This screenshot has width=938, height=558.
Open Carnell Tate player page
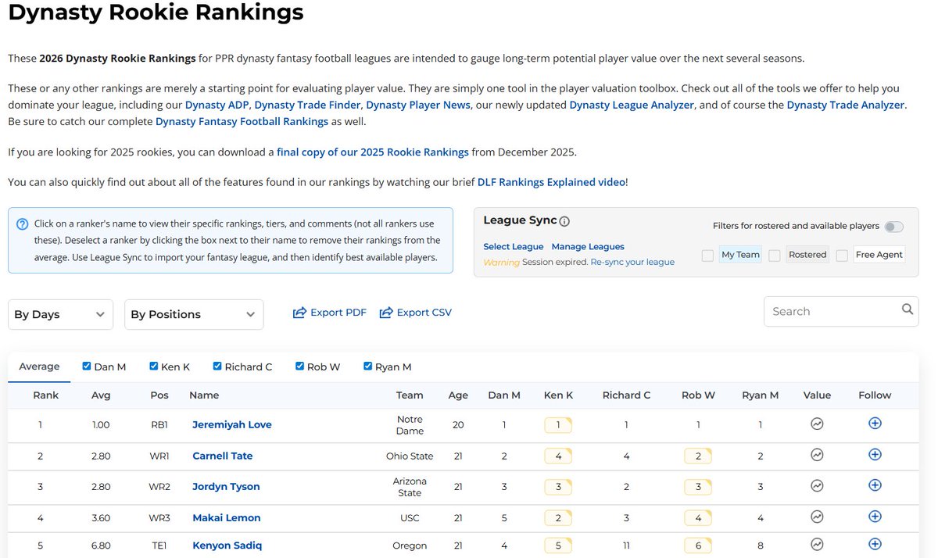pos(223,456)
